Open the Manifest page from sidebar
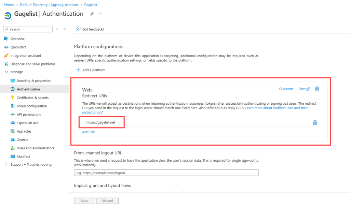 pos(23,156)
